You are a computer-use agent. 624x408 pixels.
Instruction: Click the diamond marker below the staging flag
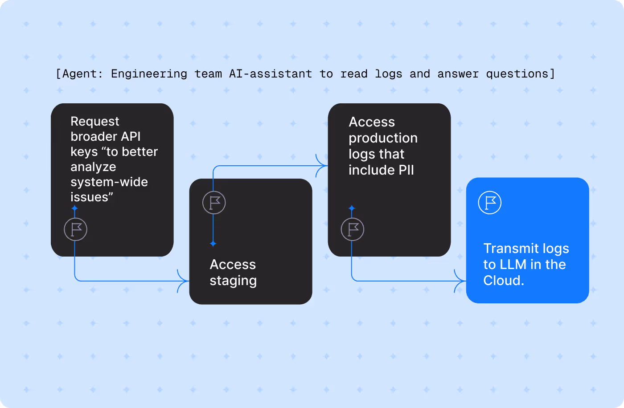[213, 244]
